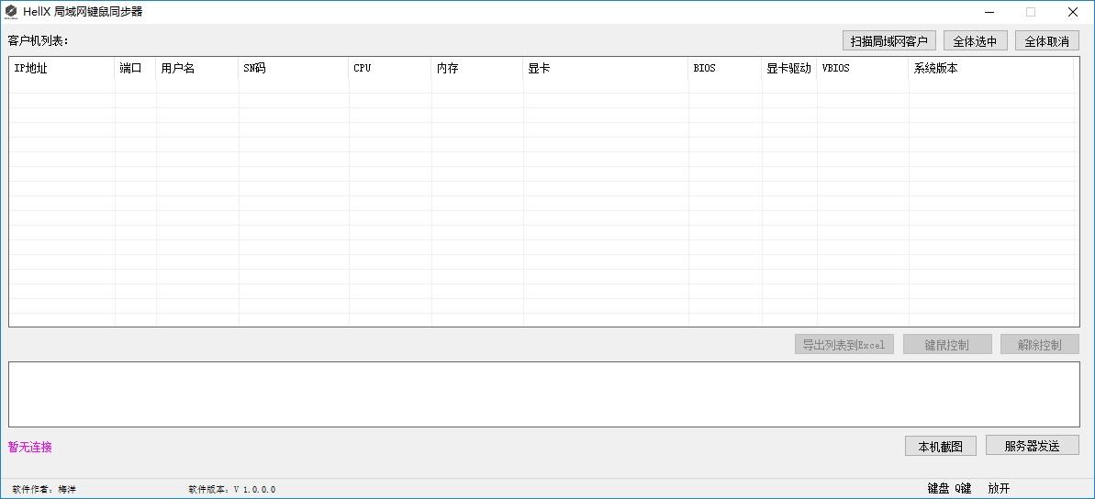Click the 端口 column header
The width and height of the screenshot is (1095, 499).
(136, 69)
